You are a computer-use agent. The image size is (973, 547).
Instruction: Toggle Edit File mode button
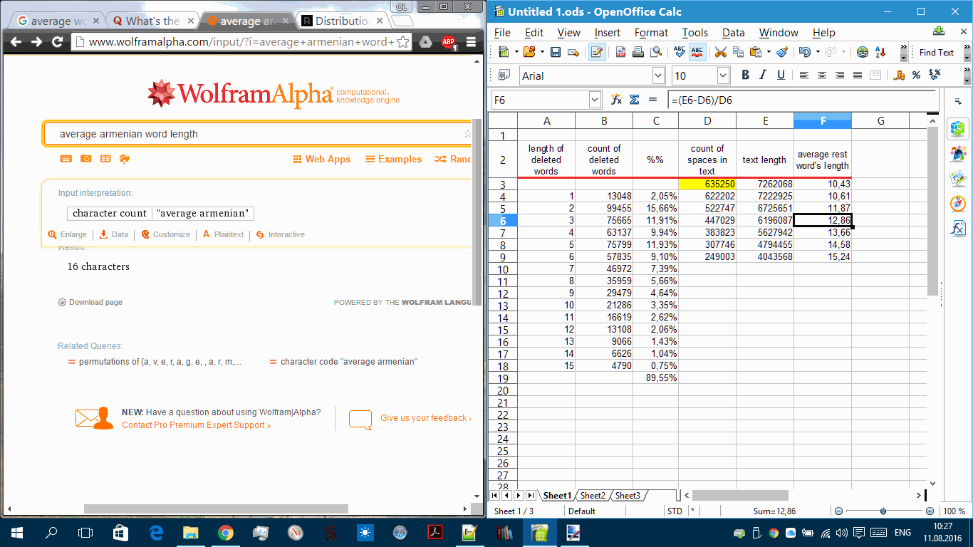click(597, 52)
